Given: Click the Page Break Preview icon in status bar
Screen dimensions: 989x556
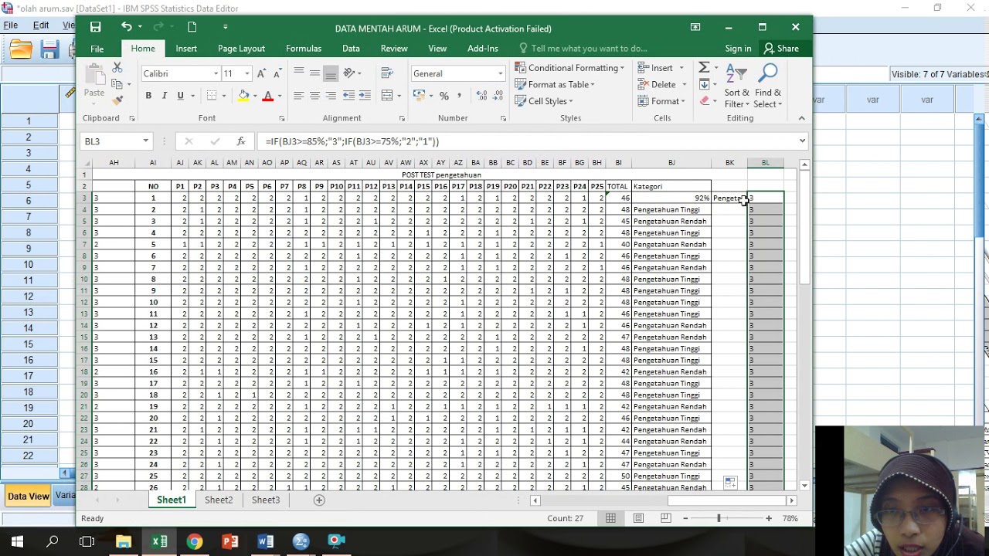Looking at the screenshot, I should click(x=665, y=518).
